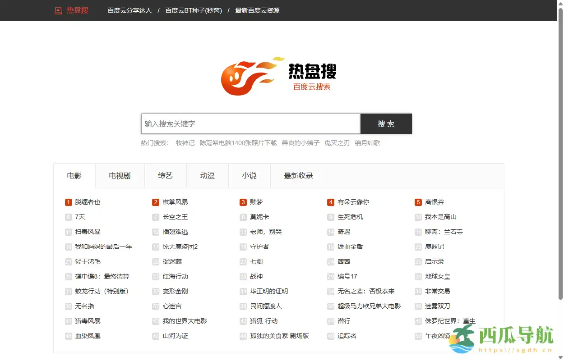
Task: Click the 热盘搜 logo icon in the header
Action: pos(58,10)
